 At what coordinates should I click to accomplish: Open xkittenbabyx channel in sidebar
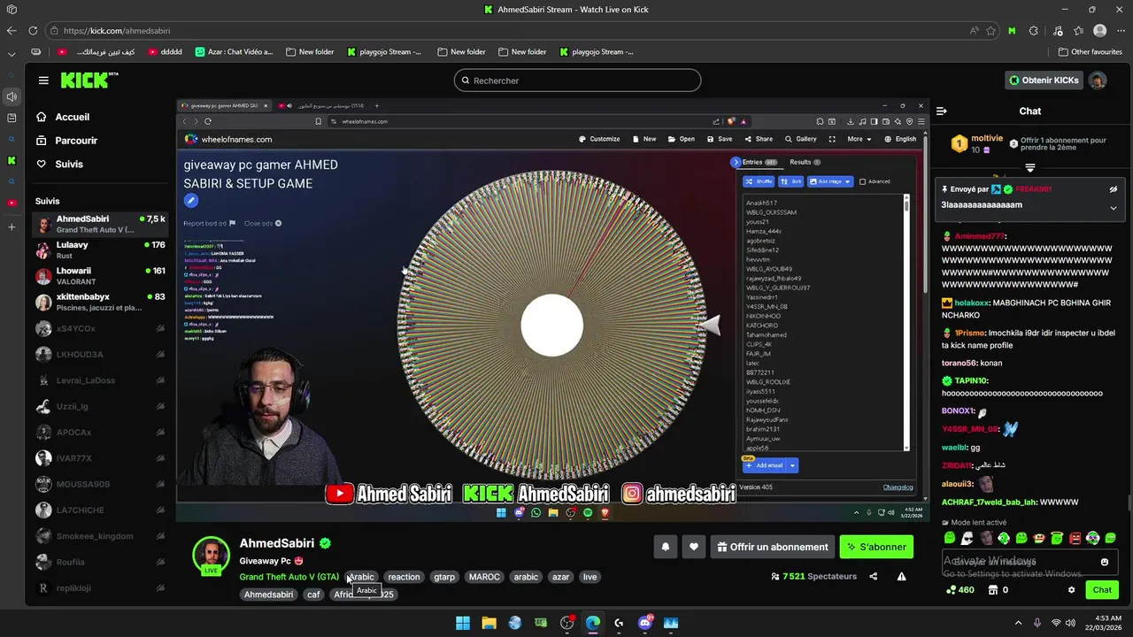click(x=100, y=303)
